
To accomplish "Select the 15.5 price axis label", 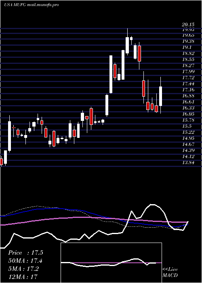I will [187, 126].
